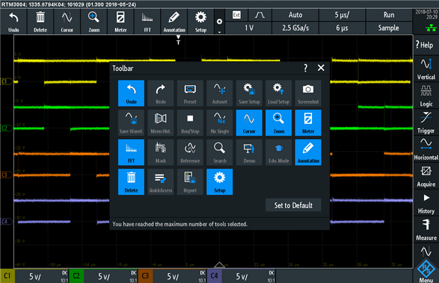This screenshot has width=439, height=283.
Task: Select the Preset tool icon
Action: pos(190,93)
